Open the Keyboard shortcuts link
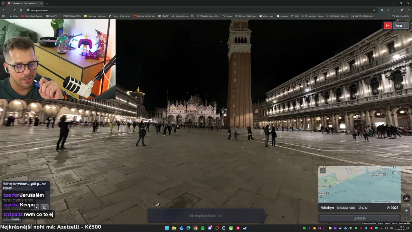 pos(369,223)
